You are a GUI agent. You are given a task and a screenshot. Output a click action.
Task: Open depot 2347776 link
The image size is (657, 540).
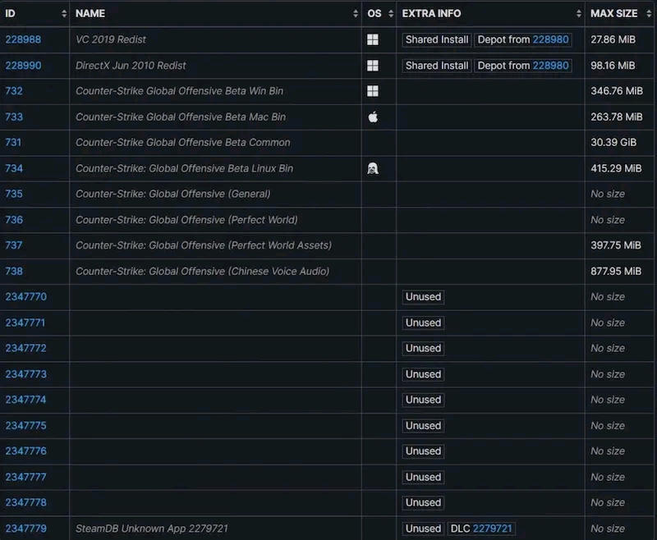[26, 451]
